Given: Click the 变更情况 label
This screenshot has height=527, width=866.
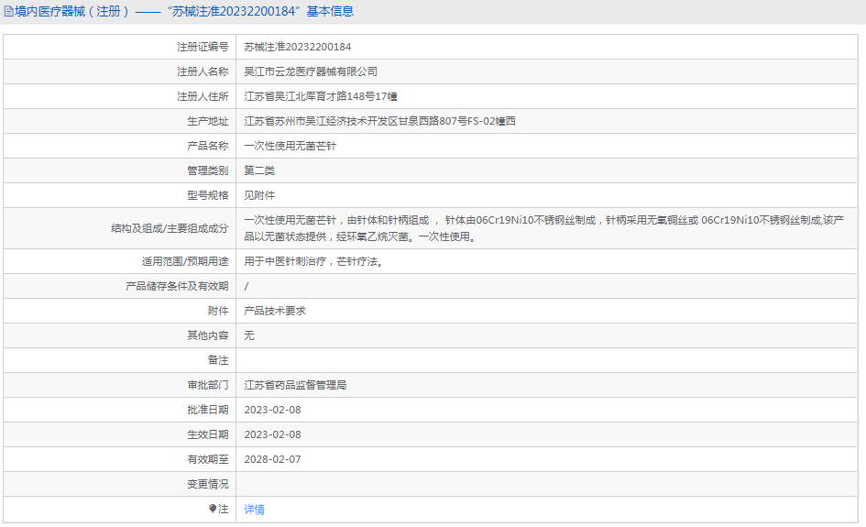Looking at the screenshot, I should click(x=208, y=485).
